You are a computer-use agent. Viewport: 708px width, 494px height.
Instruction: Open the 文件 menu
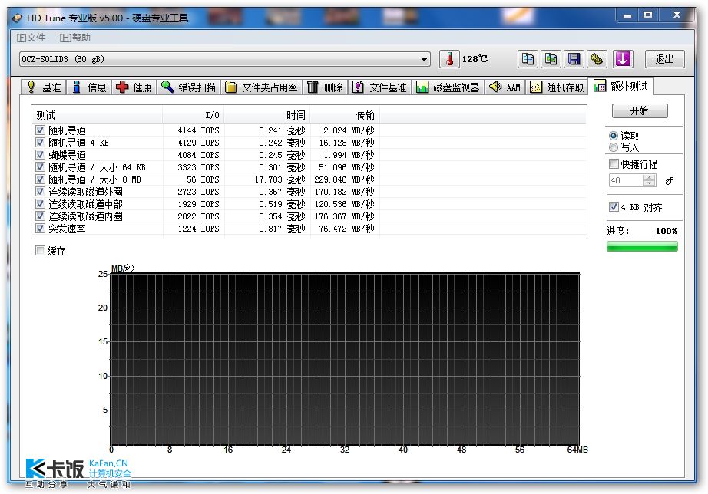point(31,38)
